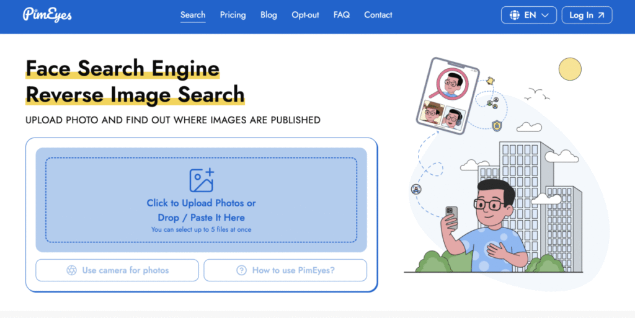Open the Search nav tab

193,15
